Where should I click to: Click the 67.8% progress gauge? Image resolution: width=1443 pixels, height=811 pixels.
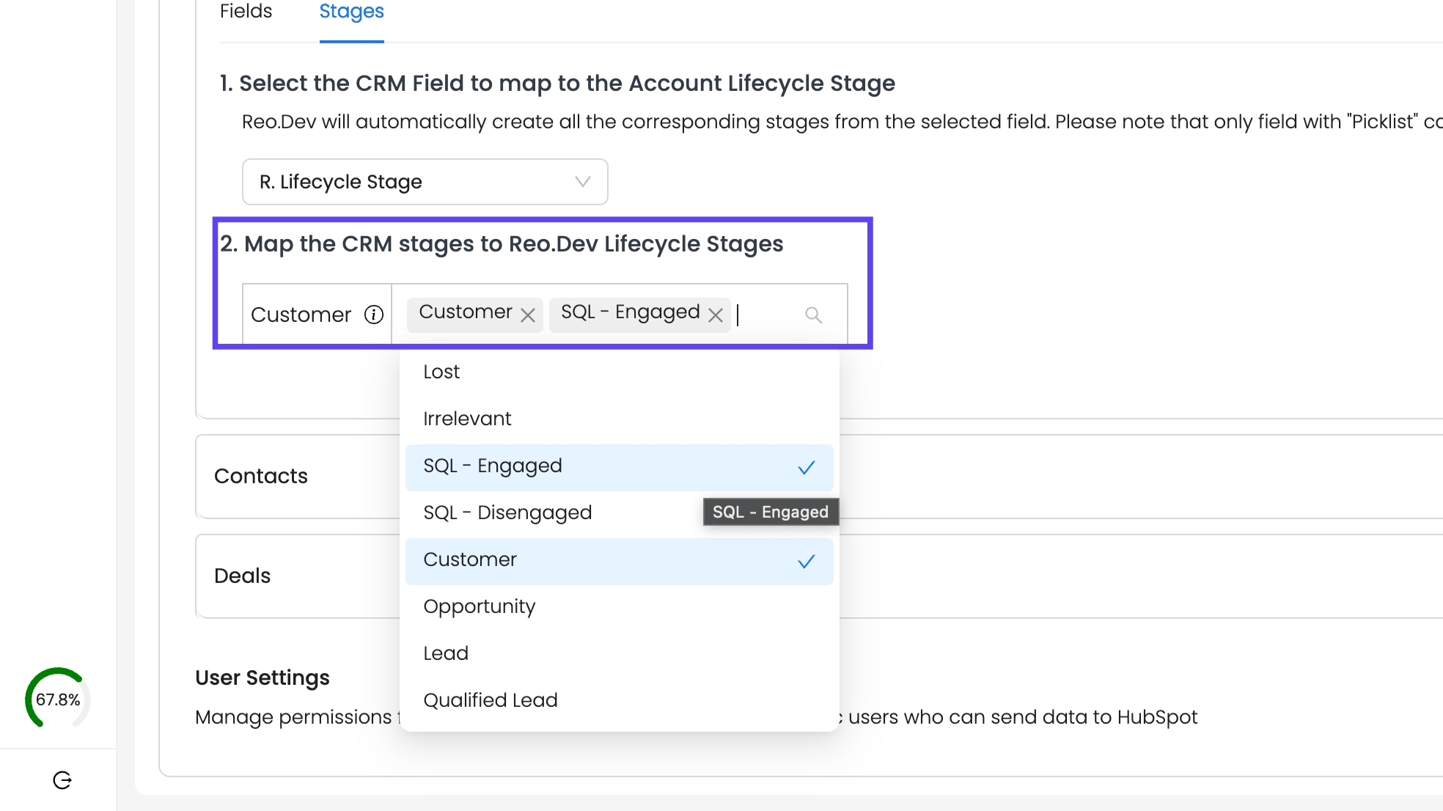click(58, 699)
